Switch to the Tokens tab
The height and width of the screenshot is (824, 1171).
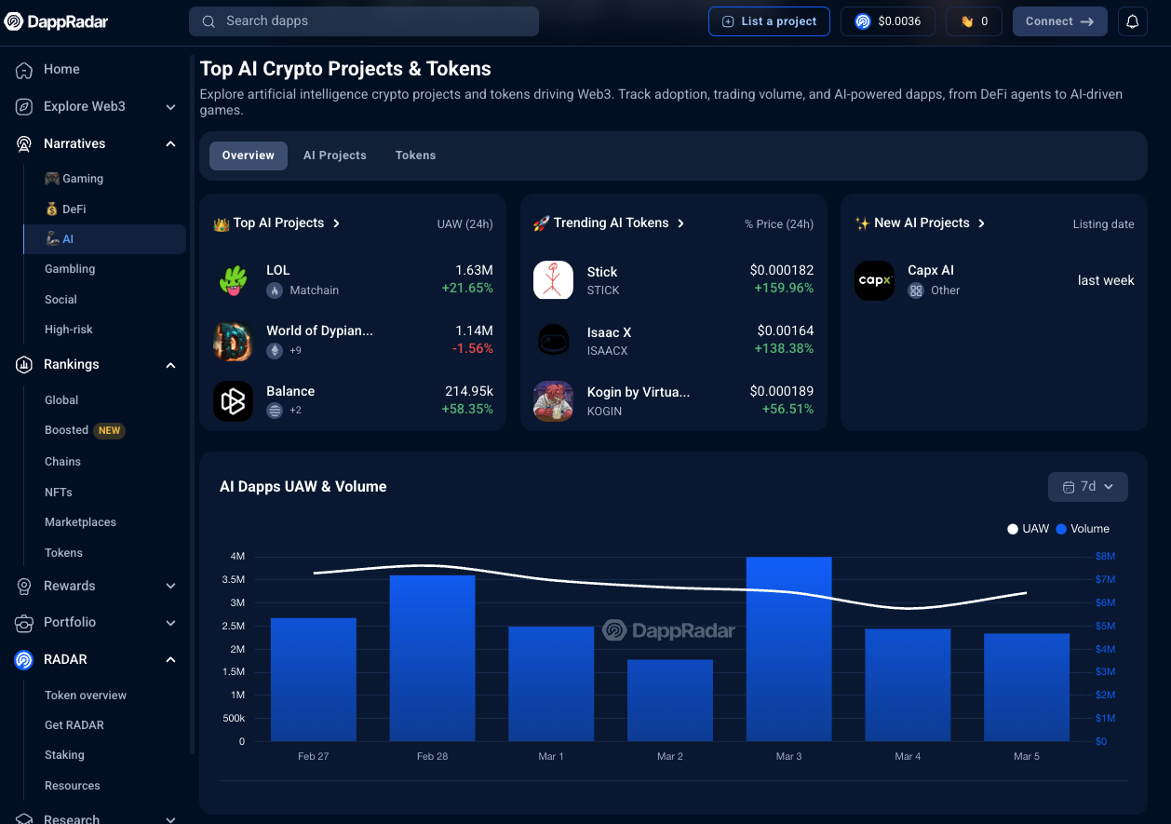pyautogui.click(x=415, y=155)
